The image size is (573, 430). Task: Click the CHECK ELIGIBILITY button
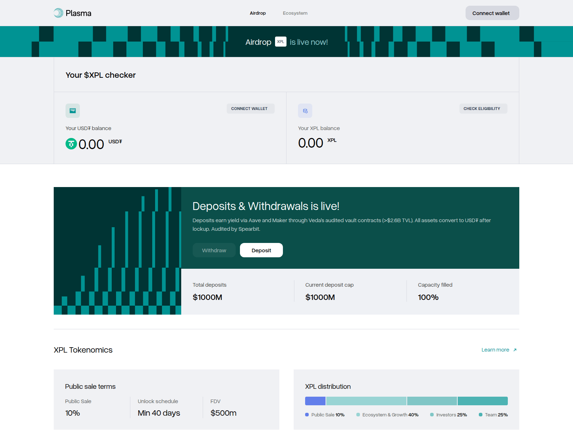(483, 109)
